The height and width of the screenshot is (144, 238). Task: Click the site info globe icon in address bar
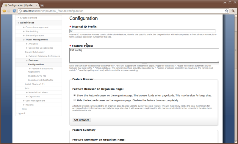(x=20, y=11)
